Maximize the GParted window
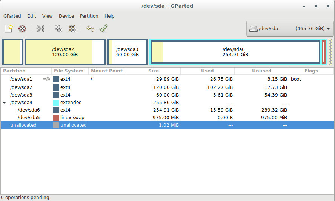 (316, 6)
